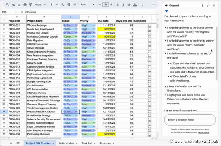The height and width of the screenshot is (146, 221).
Task: Click the redo arrow icon
Action: [x=19, y=5]
